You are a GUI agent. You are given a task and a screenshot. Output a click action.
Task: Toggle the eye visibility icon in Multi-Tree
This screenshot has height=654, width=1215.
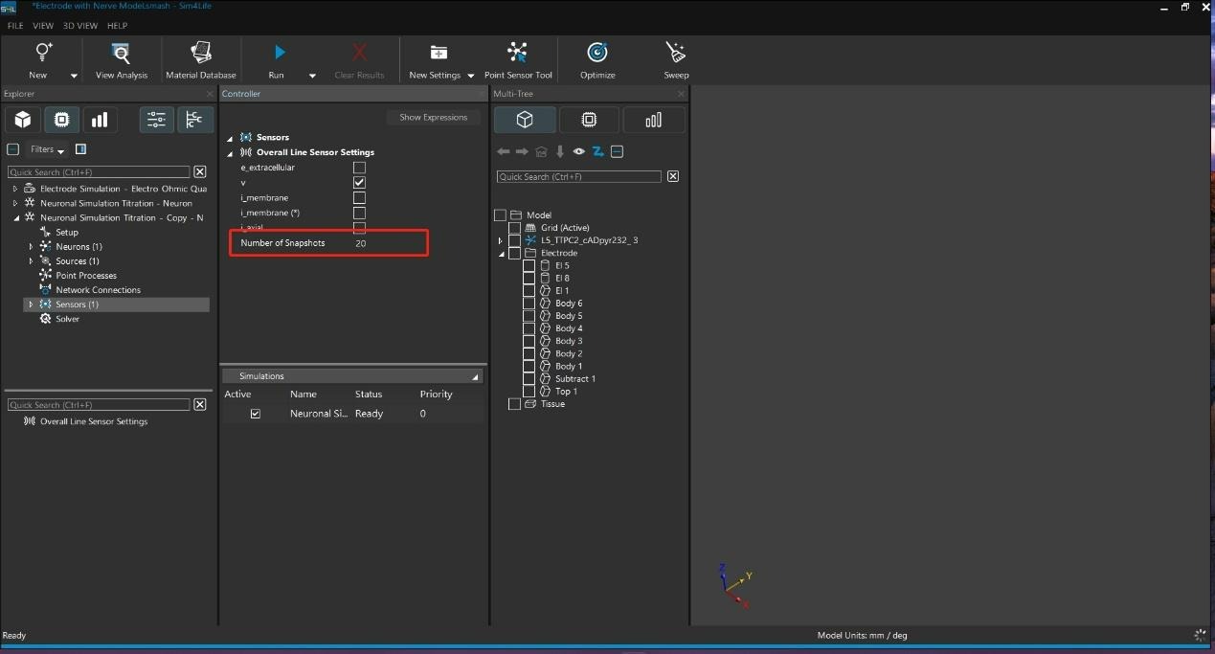pos(579,151)
